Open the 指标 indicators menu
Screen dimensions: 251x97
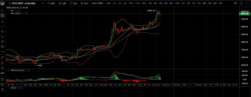click(x=51, y=3)
